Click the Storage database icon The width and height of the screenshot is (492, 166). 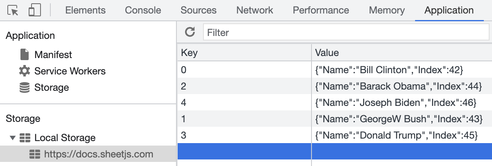25,87
